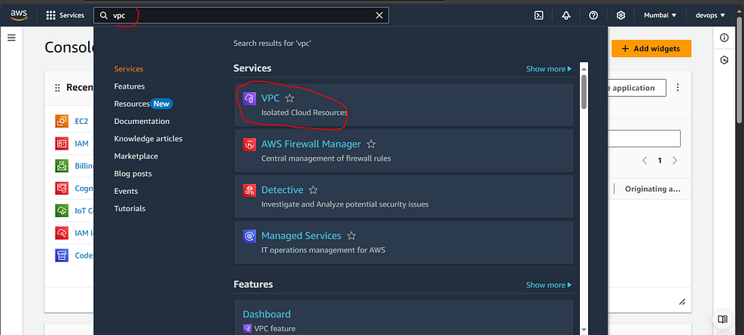The image size is (744, 335).
Task: Open the Billing icon in recently visited
Action: [62, 166]
